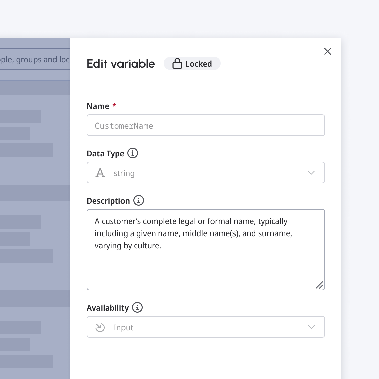
Task: Show Data Type info tooltip icon
Action: pyautogui.click(x=133, y=153)
